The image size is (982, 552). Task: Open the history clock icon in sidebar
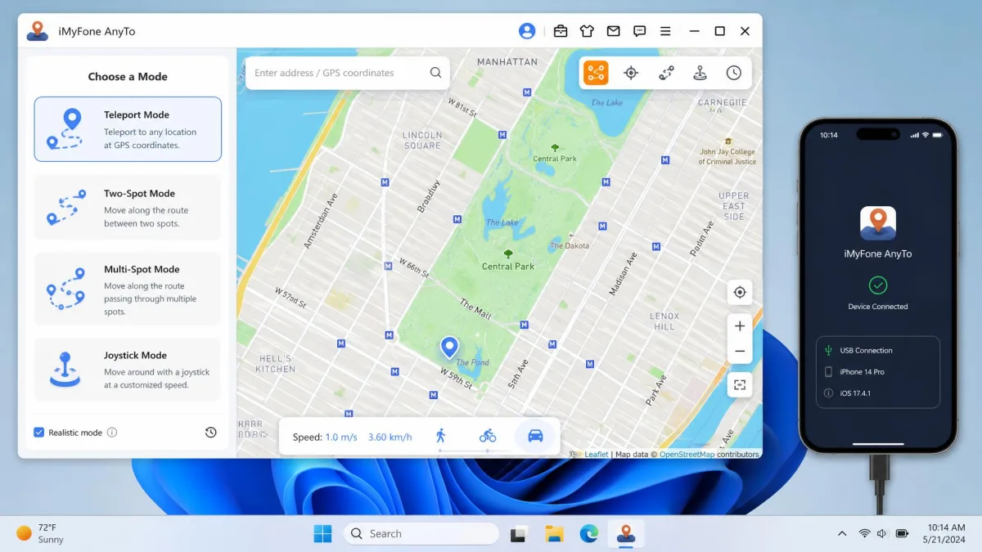[210, 433]
